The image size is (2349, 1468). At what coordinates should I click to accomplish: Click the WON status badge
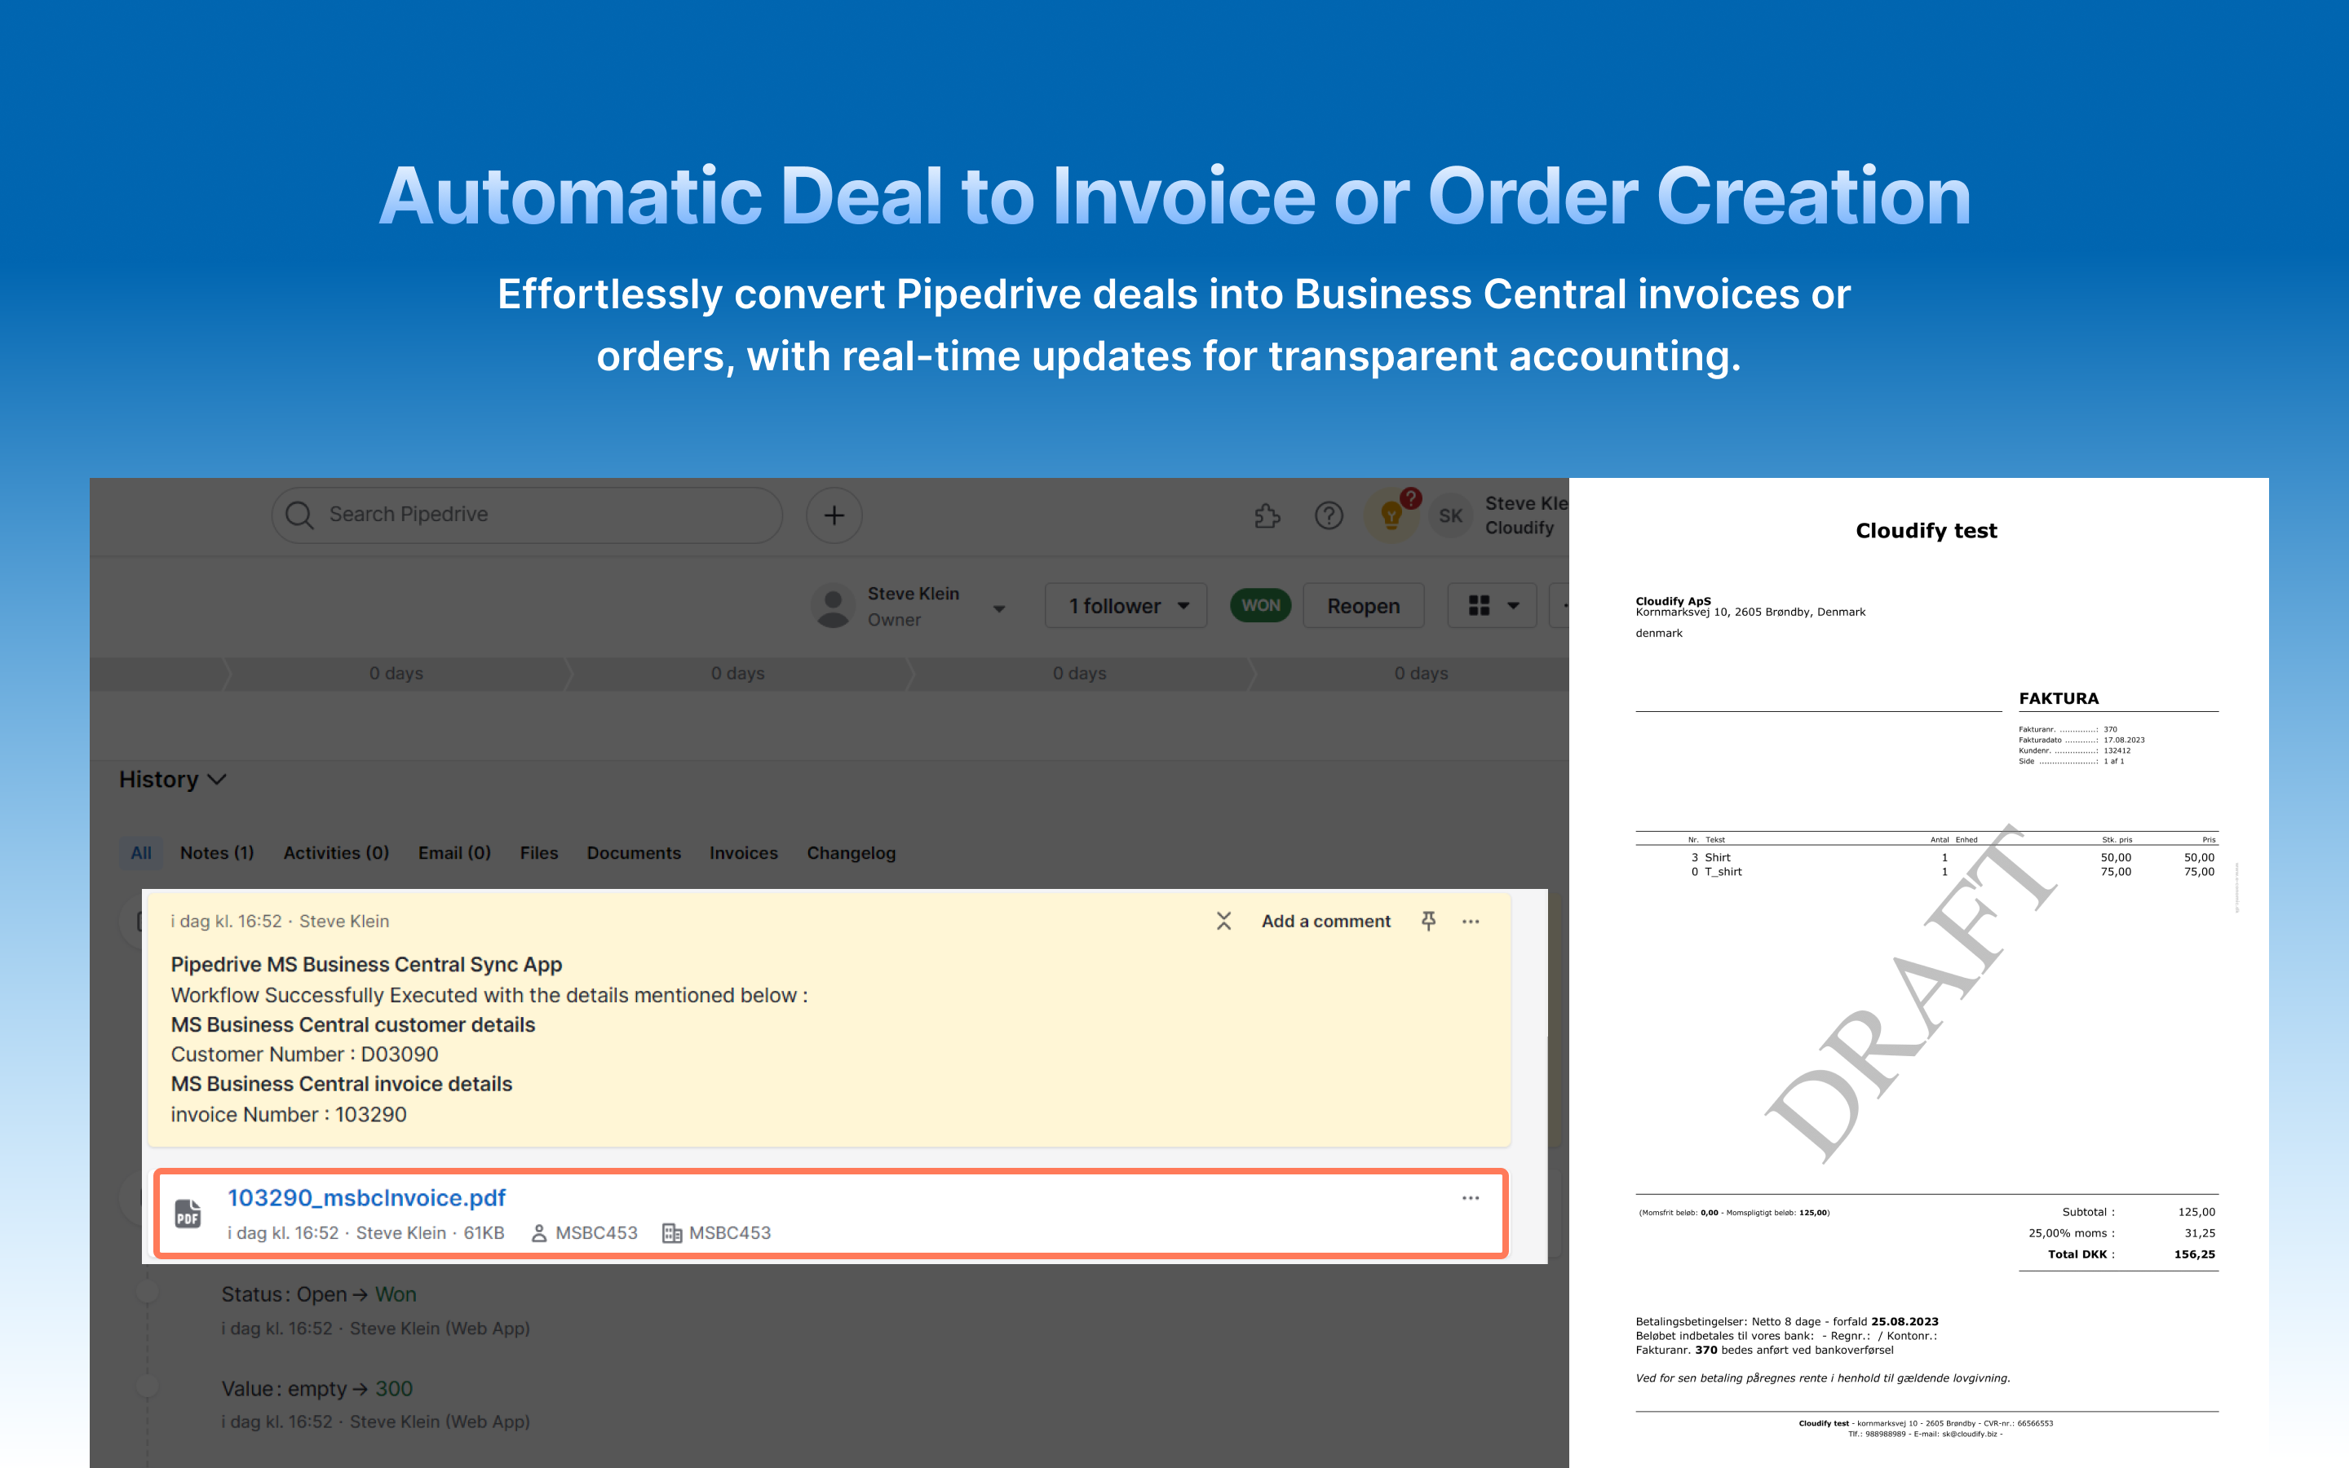pyautogui.click(x=1260, y=605)
